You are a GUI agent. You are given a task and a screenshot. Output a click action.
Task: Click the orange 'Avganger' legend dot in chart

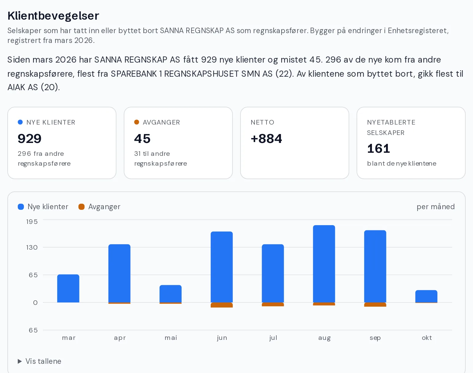[x=81, y=207]
